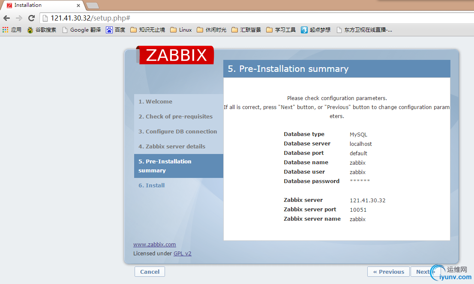Open the 知识无止境 bookmark folder
The image size is (474, 284).
click(148, 30)
